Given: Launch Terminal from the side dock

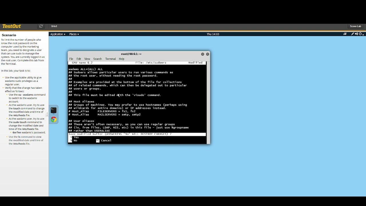Looking at the screenshot, I should tap(53, 110).
